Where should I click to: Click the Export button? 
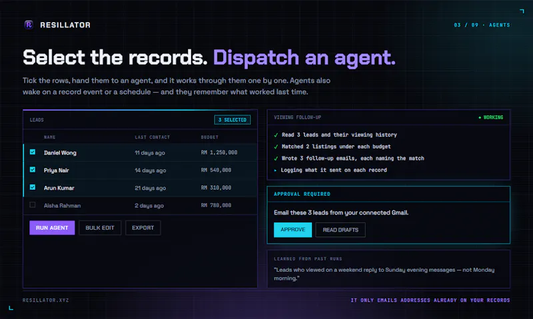pyautogui.click(x=143, y=228)
